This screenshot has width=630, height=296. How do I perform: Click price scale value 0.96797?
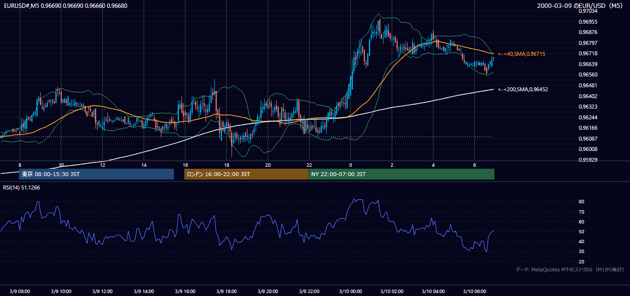pos(588,43)
